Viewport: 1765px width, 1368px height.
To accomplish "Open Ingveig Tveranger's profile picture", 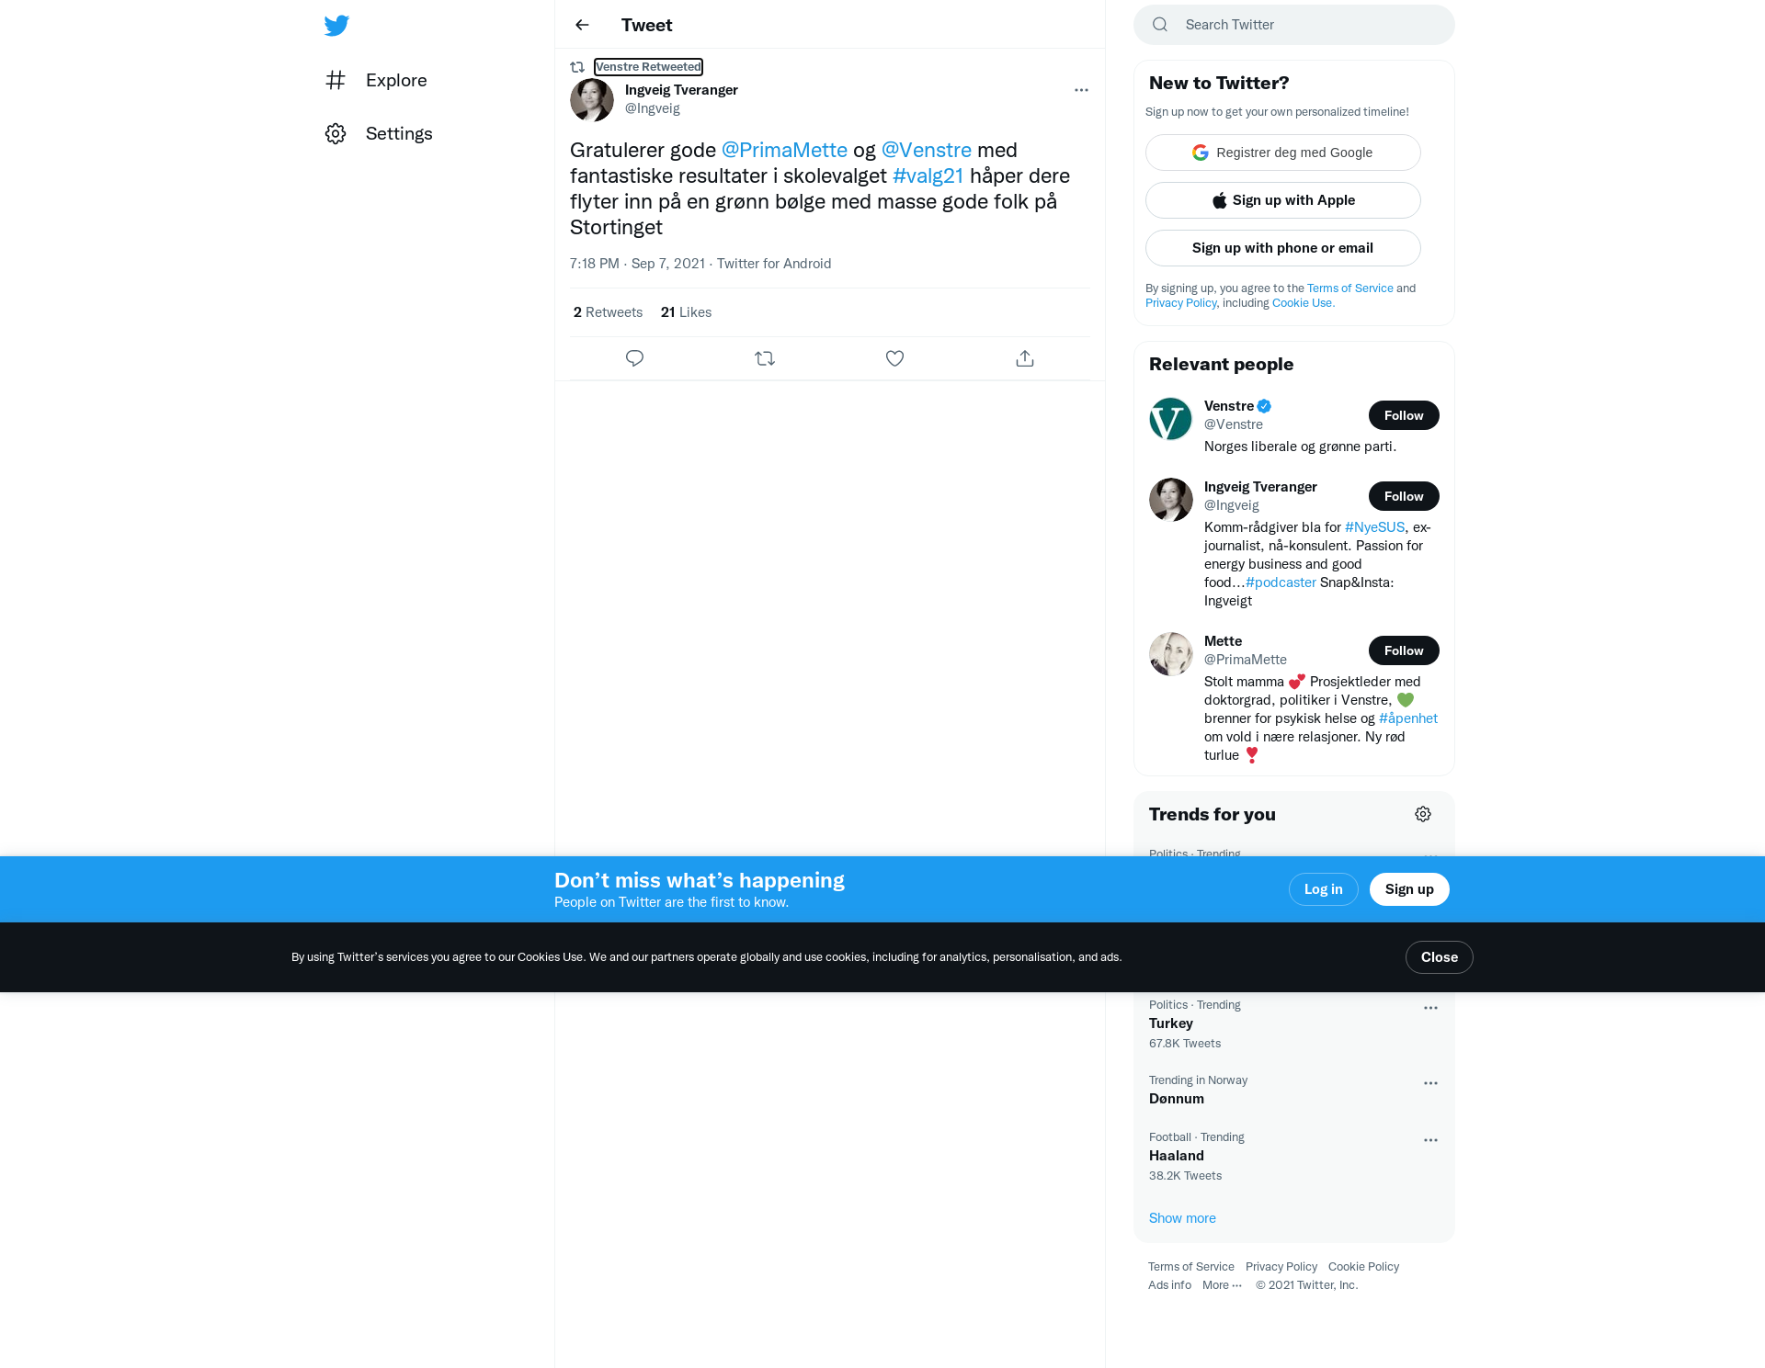I will pyautogui.click(x=592, y=100).
